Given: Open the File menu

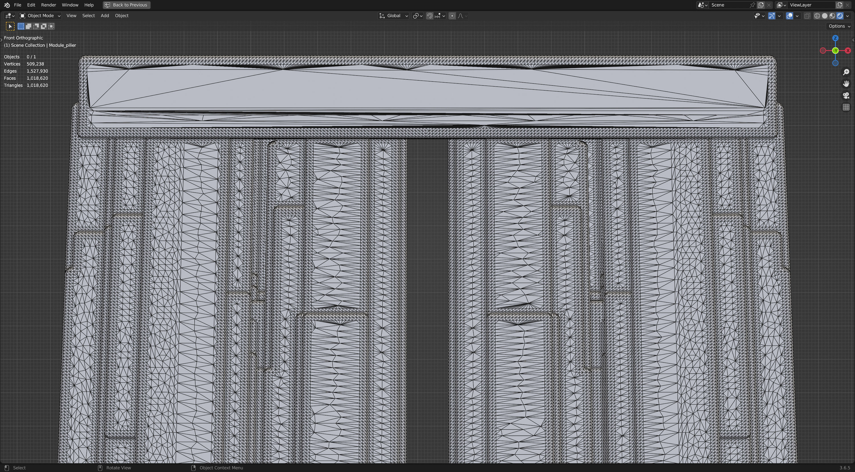Looking at the screenshot, I should pyautogui.click(x=18, y=5).
